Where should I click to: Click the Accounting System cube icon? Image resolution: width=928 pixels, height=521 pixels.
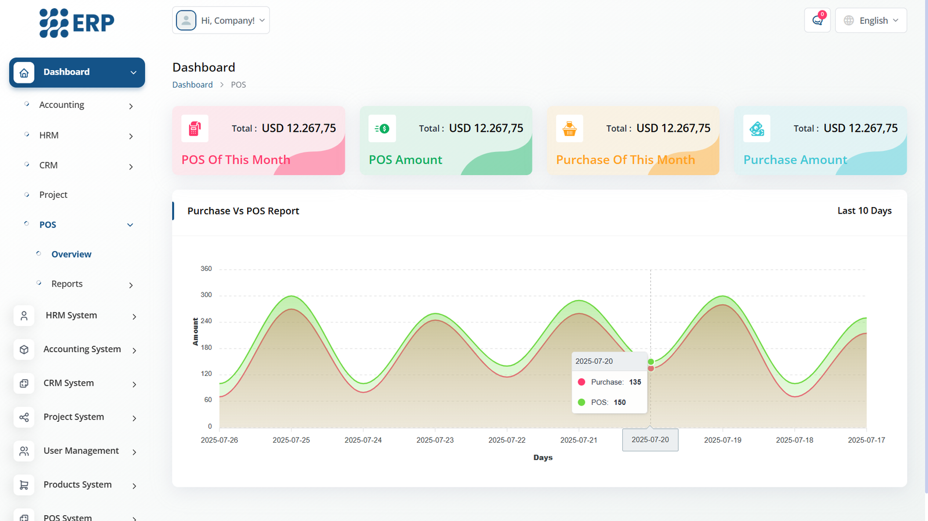24,350
